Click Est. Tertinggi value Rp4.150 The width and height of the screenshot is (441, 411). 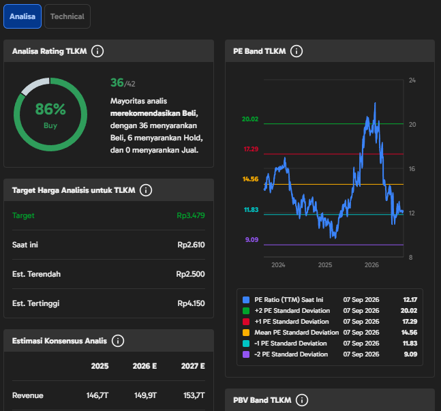pos(191,303)
